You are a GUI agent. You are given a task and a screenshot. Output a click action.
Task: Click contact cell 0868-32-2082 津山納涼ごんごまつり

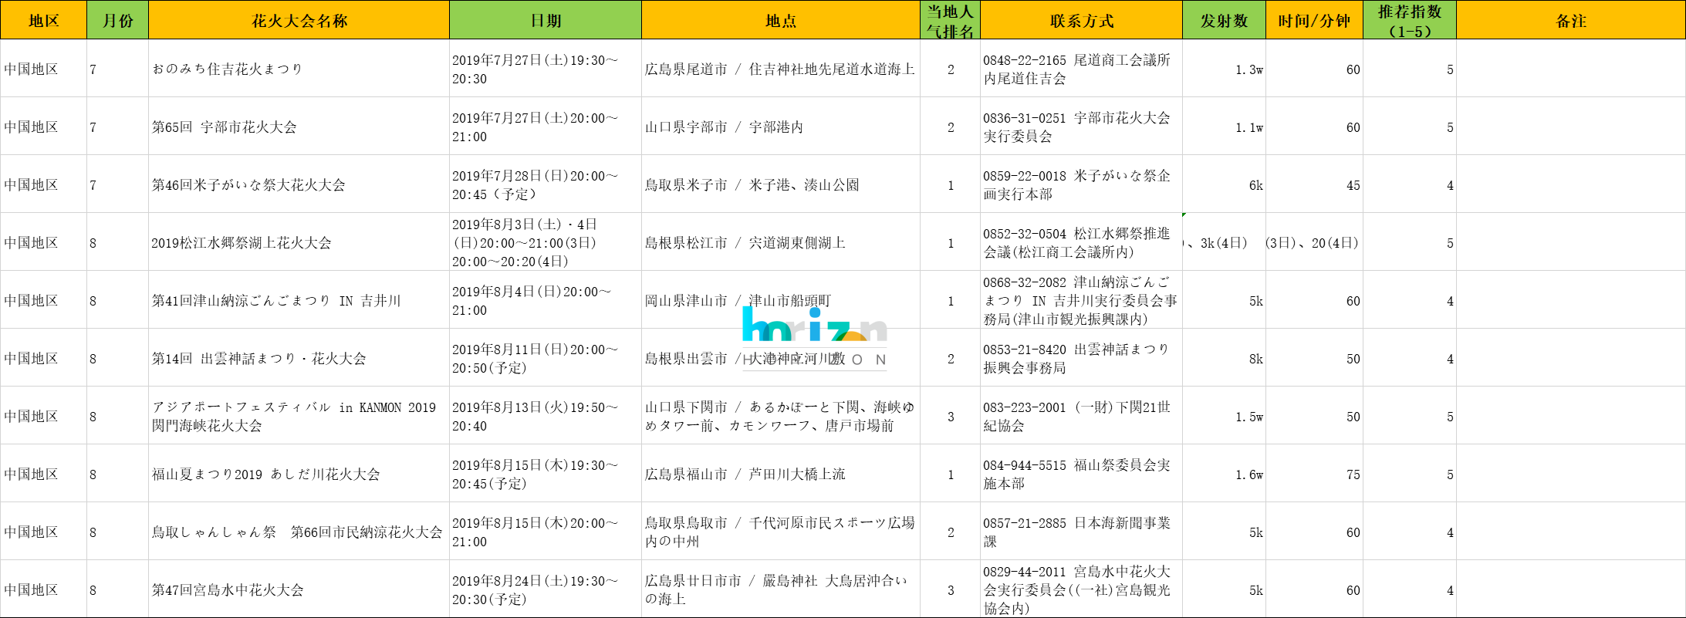pos(1081,300)
